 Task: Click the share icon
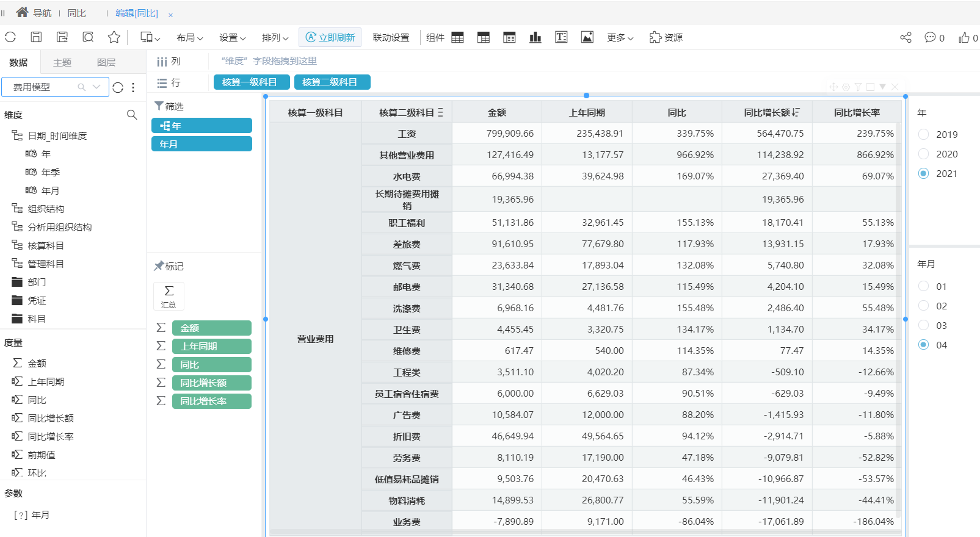coord(906,37)
